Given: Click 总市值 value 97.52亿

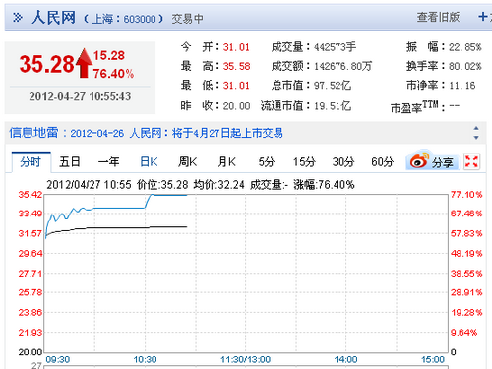Looking at the screenshot, I should [333, 86].
